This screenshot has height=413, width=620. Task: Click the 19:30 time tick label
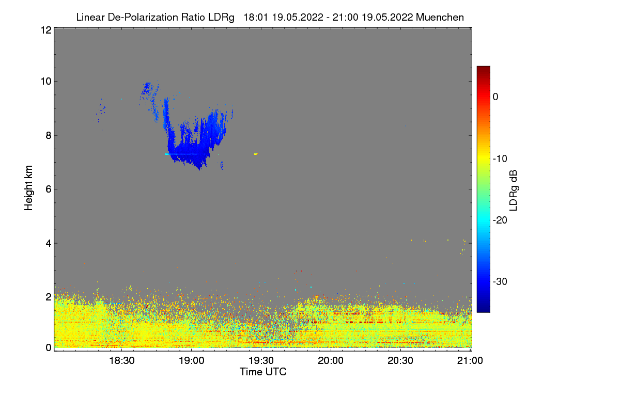pos(261,361)
